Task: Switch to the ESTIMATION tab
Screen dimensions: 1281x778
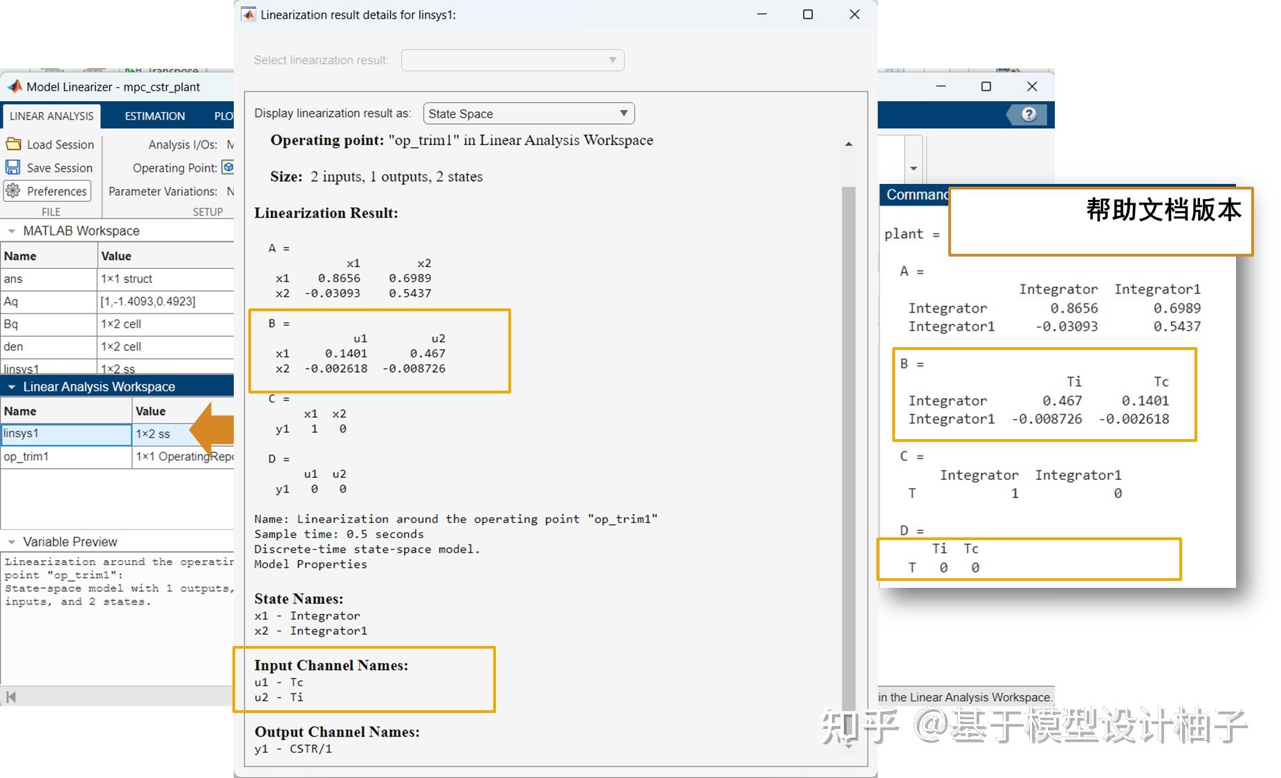Action: click(x=153, y=115)
